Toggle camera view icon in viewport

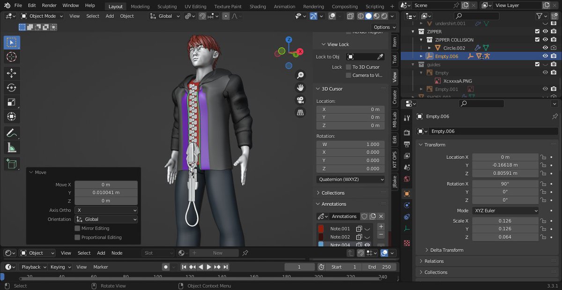coord(301,100)
